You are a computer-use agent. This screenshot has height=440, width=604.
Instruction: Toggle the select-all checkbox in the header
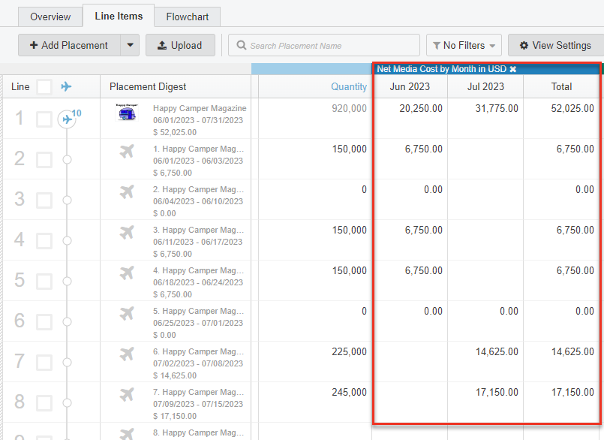[44, 87]
